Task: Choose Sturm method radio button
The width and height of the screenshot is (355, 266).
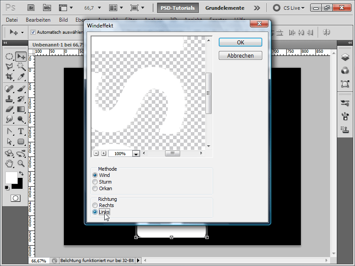Action: tap(95, 182)
